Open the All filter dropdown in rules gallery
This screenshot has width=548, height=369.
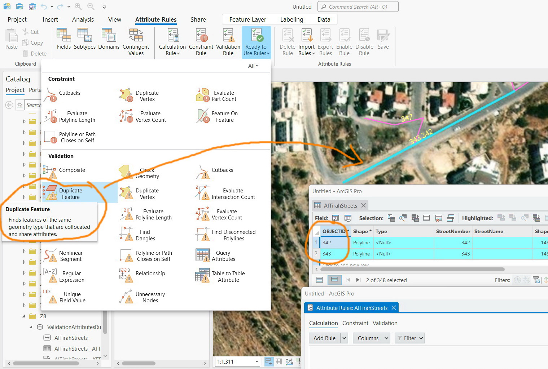pos(253,66)
